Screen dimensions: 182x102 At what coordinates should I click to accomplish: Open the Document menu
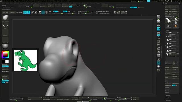click(x=16, y=3)
